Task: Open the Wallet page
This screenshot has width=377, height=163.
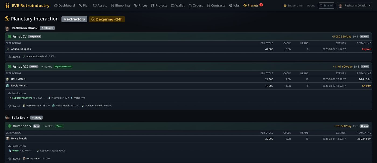Action: tap(178, 5)
